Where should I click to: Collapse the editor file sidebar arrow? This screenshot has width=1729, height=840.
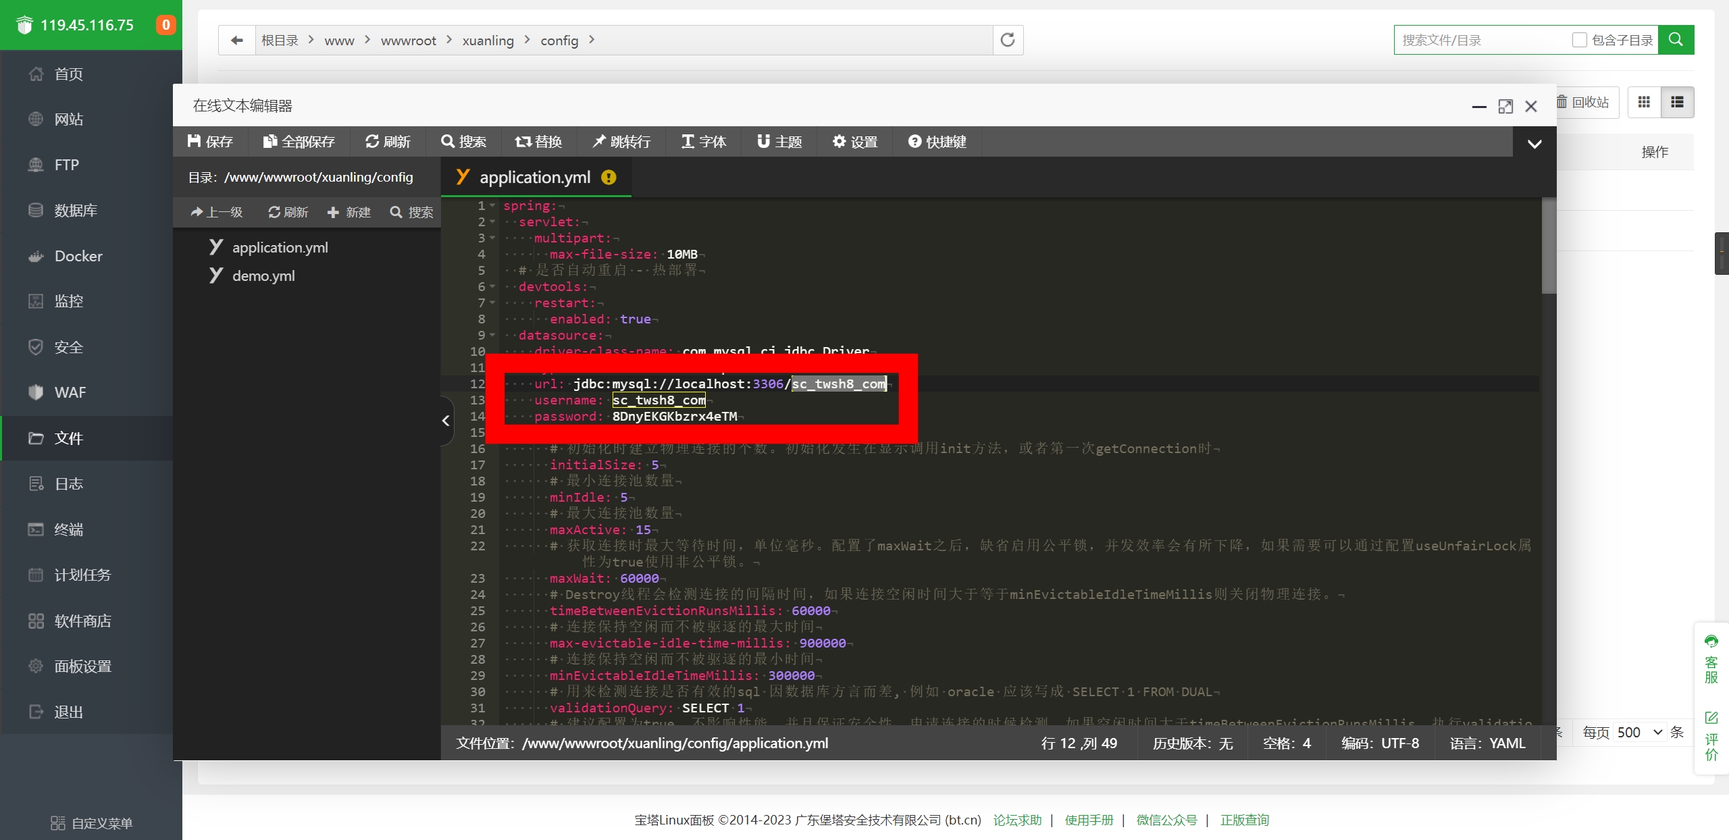tap(446, 421)
